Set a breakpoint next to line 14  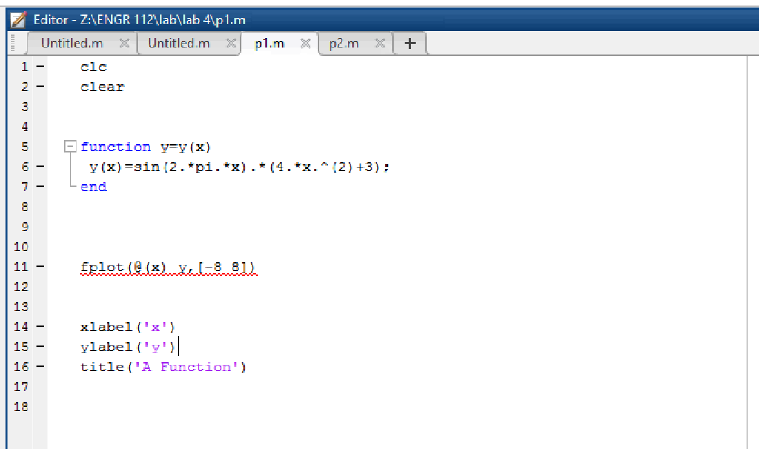pos(39,327)
